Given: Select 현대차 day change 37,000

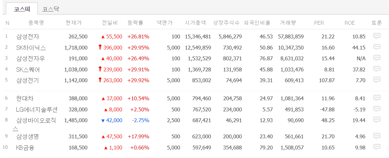Looking at the screenshot, I should pyautogui.click(x=114, y=98).
